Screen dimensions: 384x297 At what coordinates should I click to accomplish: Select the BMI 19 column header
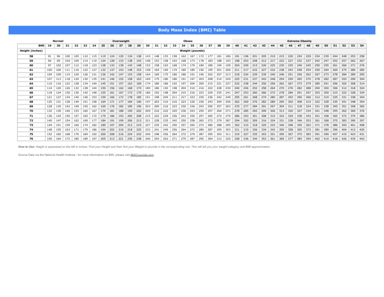tap(49, 46)
